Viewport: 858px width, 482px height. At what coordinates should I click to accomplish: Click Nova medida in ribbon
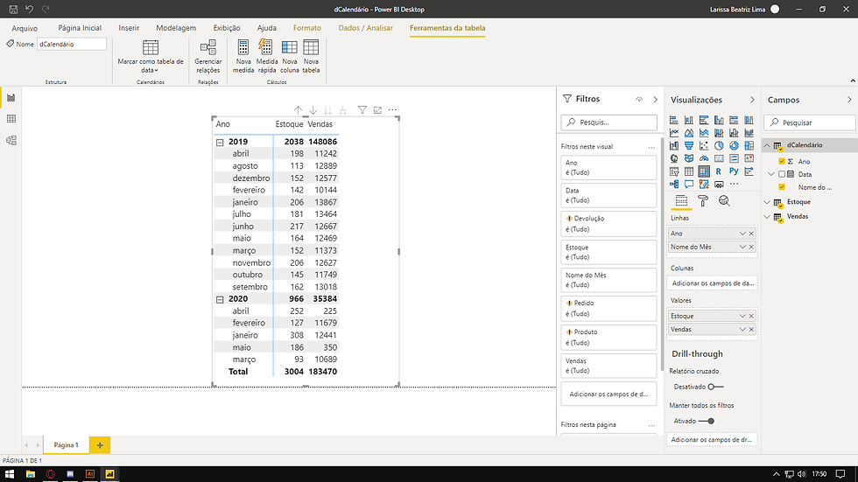coord(243,56)
